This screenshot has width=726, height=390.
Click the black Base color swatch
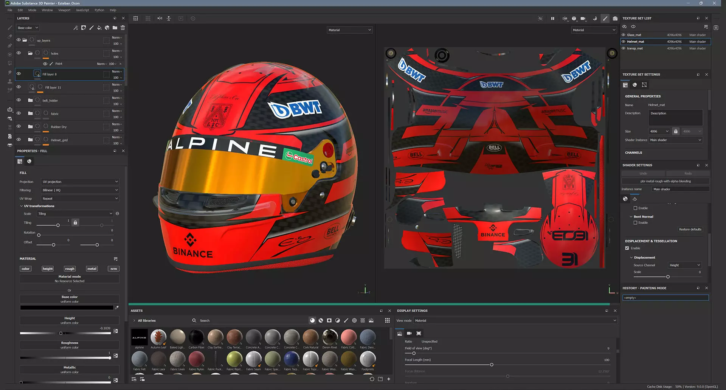coord(67,308)
